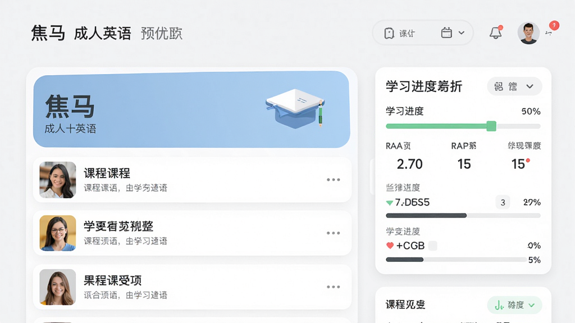Open the calendar icon in top bar
Viewport: 575px width, 323px height.
(446, 33)
